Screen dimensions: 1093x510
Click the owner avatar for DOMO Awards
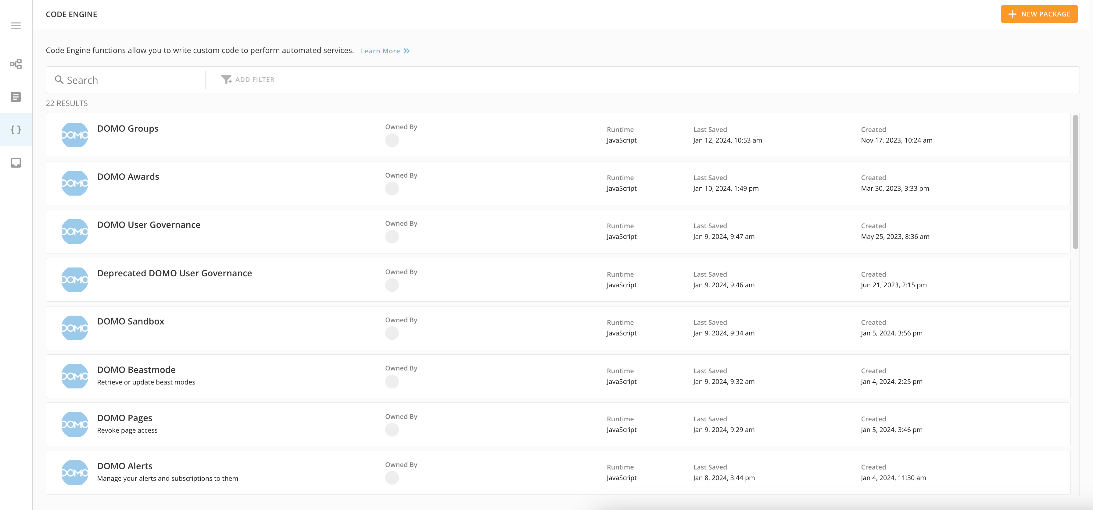pyautogui.click(x=392, y=188)
